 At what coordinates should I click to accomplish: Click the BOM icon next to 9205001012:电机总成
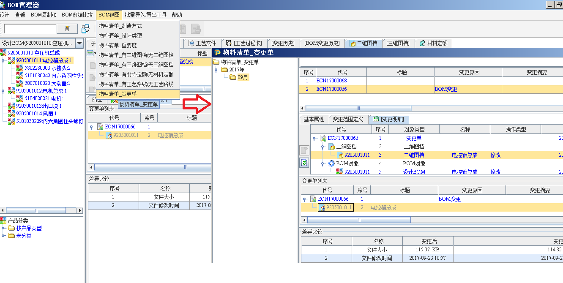point(11,91)
